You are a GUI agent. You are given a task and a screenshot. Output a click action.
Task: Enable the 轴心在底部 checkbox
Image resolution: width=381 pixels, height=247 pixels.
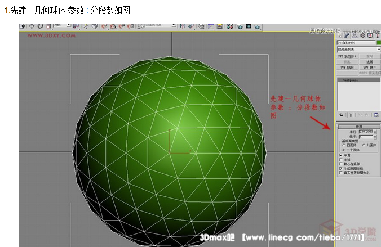coord(341,164)
